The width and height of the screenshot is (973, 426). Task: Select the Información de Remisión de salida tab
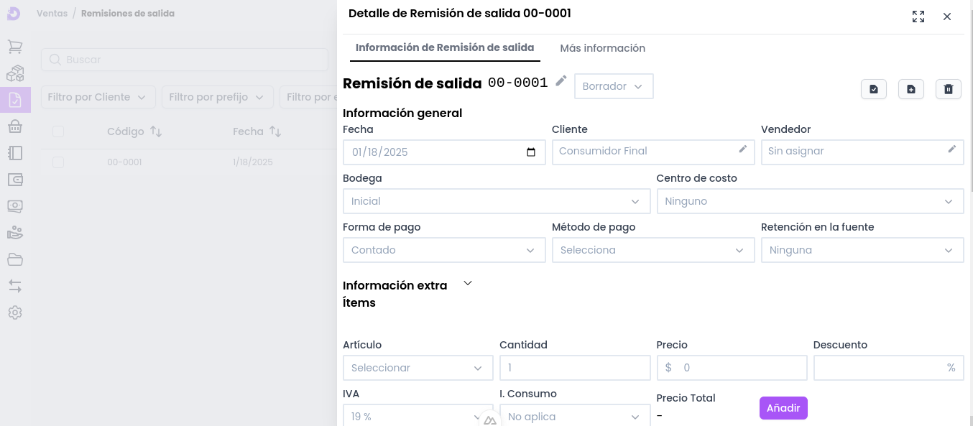coord(445,48)
